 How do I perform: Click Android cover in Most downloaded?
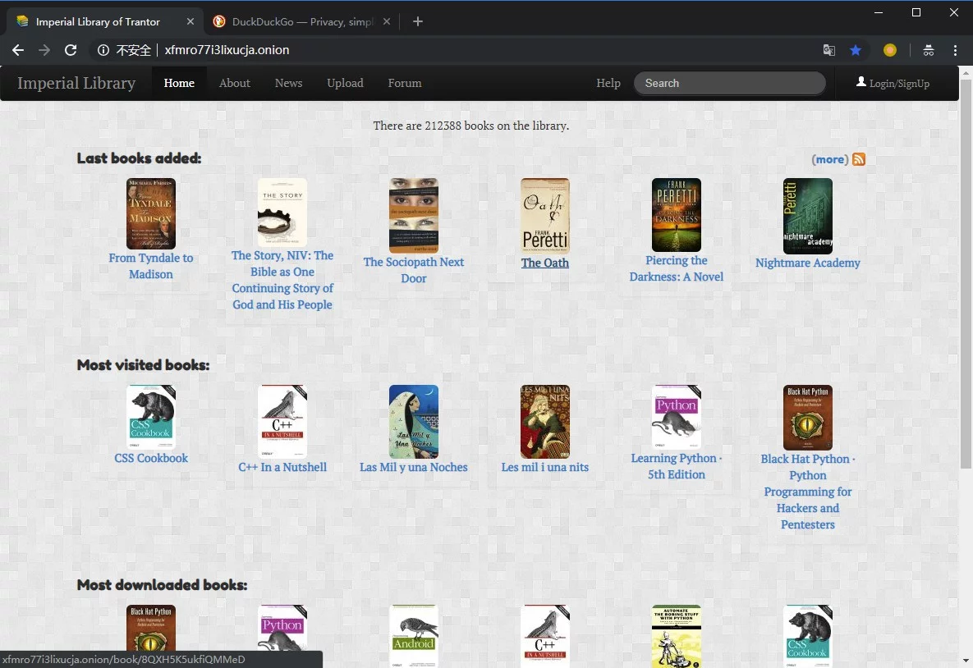pos(413,636)
